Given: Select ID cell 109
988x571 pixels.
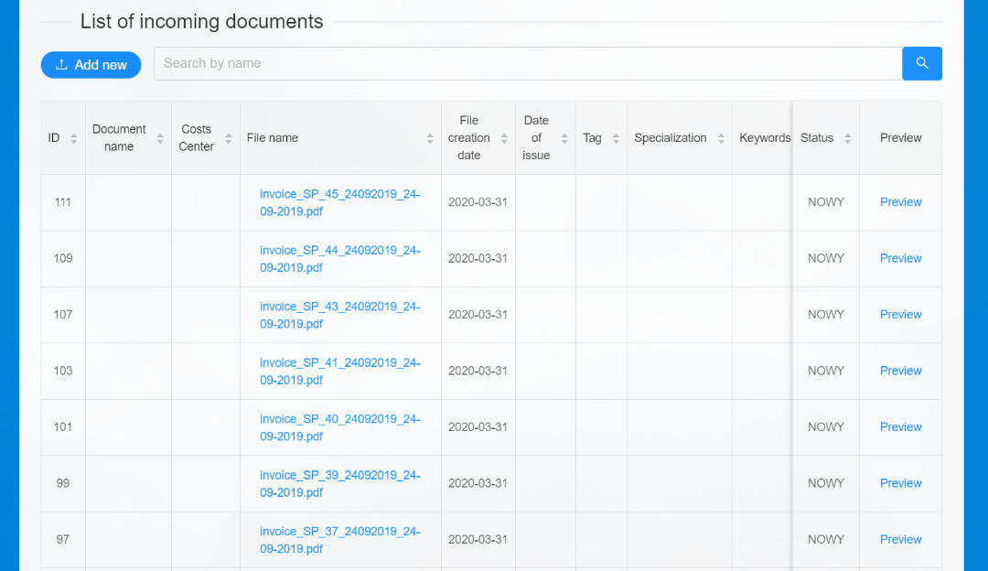Looking at the screenshot, I should click(63, 258).
